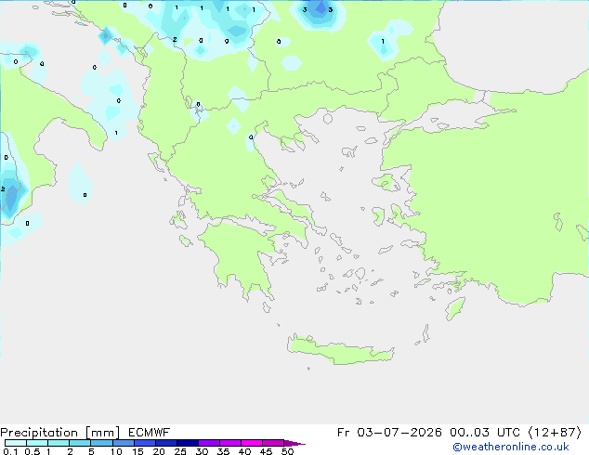
Task: Click the time '00..03 UTC'
Action: click(x=485, y=433)
